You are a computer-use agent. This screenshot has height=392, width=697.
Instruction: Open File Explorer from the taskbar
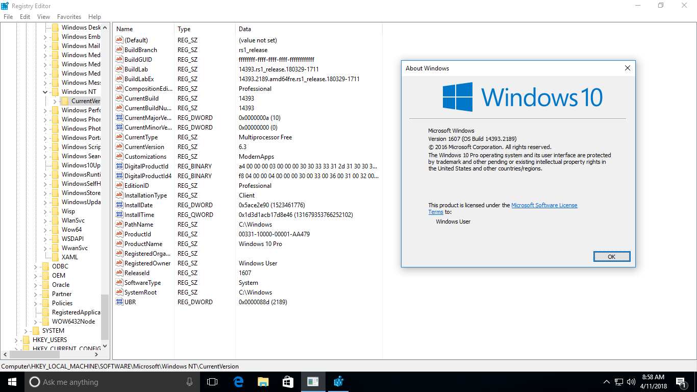click(263, 382)
